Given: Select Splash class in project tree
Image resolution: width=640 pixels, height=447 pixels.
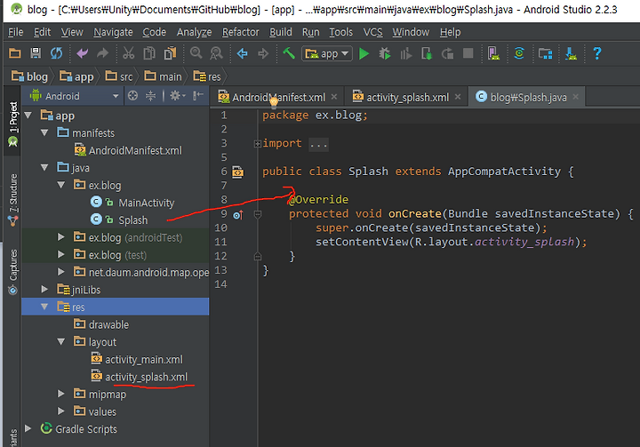Looking at the screenshot, I should tap(132, 220).
